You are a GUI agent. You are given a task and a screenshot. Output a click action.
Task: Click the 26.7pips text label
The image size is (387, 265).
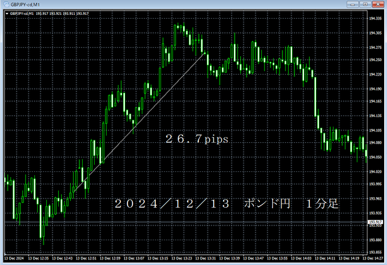(197, 139)
